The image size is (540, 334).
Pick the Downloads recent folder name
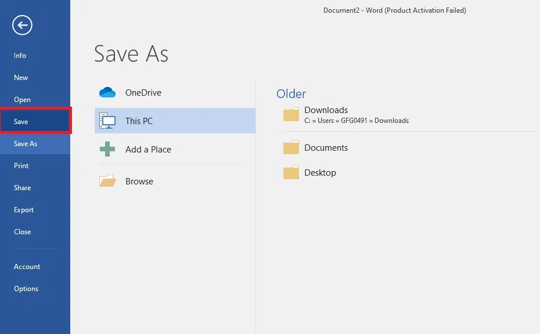(326, 110)
